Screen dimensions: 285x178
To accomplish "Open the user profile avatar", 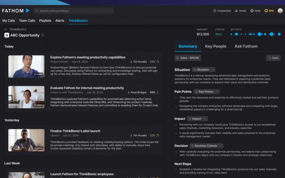I will [x=280, y=11].
